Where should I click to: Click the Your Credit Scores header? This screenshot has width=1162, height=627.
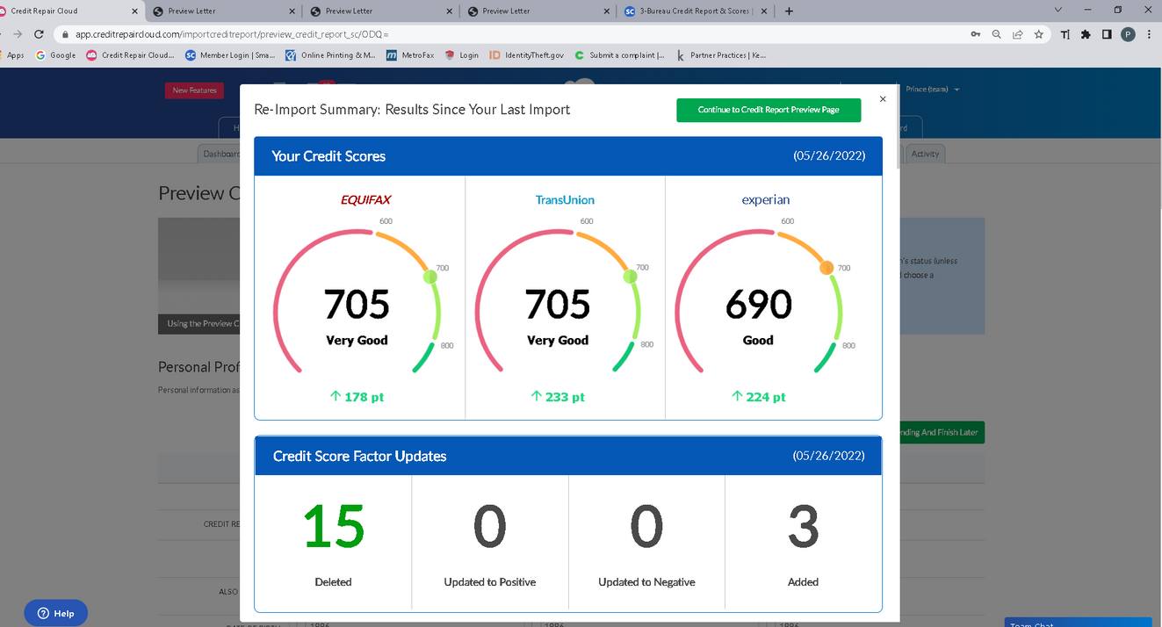point(328,156)
